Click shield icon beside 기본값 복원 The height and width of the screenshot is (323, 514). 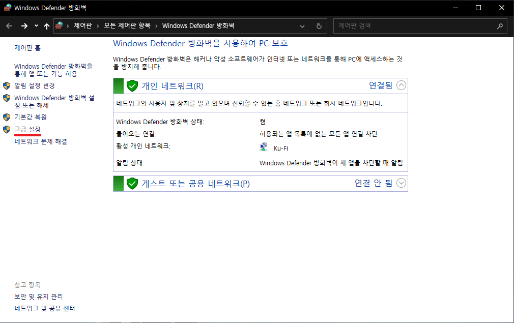7,118
